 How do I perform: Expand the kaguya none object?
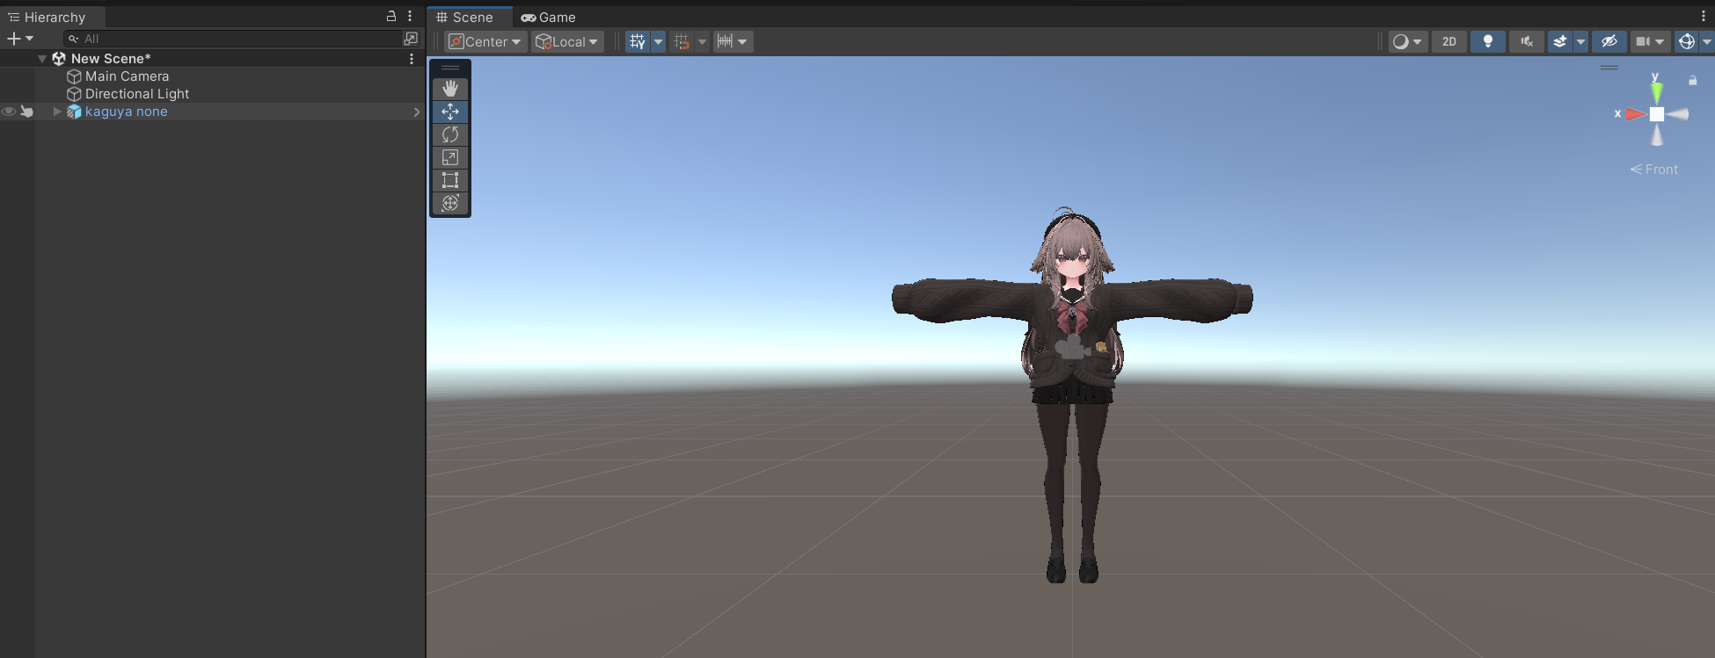57,112
